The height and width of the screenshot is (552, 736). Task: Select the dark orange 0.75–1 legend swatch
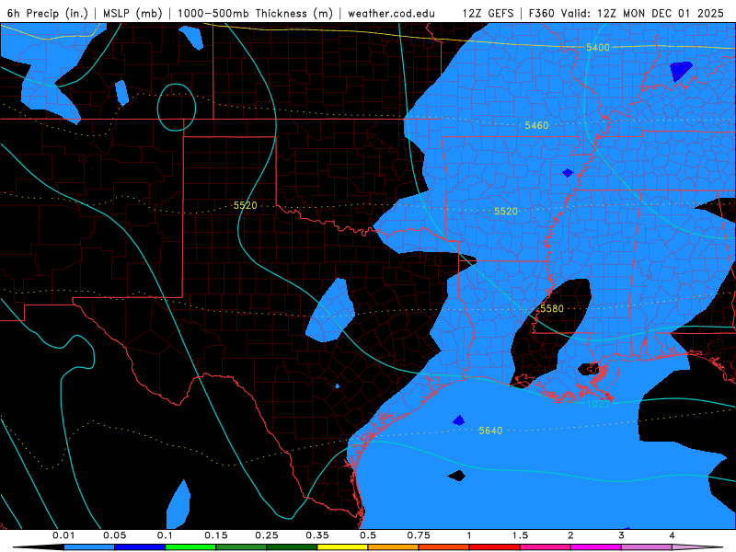click(x=444, y=547)
